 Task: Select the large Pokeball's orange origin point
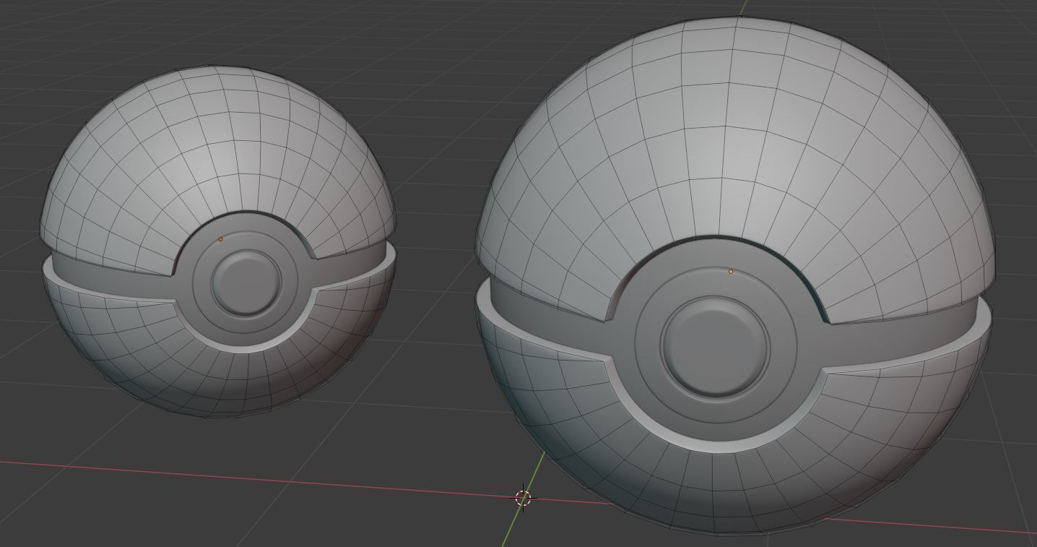[x=731, y=272]
